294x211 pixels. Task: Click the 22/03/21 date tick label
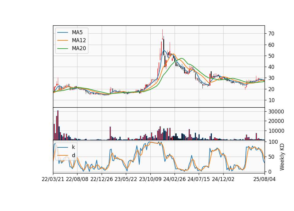(53, 180)
